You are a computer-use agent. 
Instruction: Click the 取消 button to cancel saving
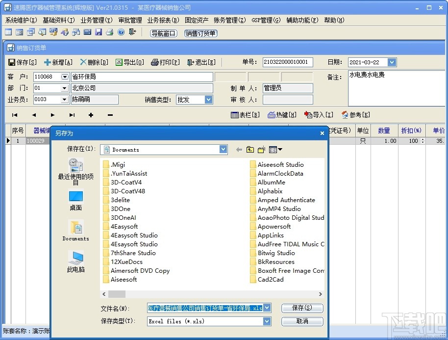tap(302, 321)
